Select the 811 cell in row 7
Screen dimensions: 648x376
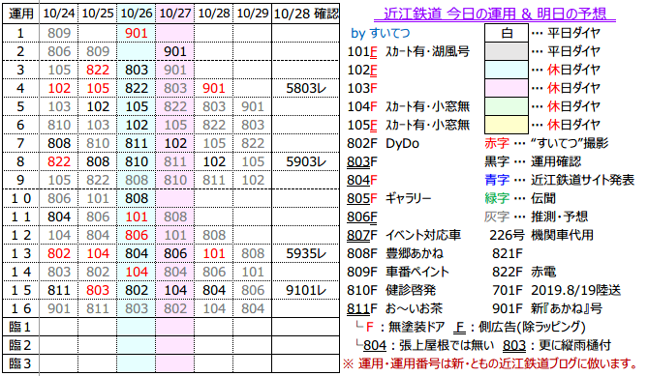click(137, 143)
